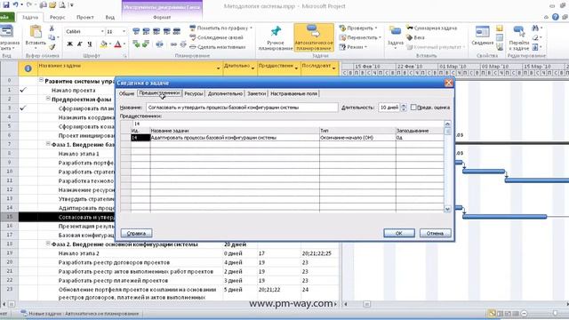This screenshot has height=320, width=569.
Task: Switch to Общие tab in dialog
Action: (x=126, y=93)
